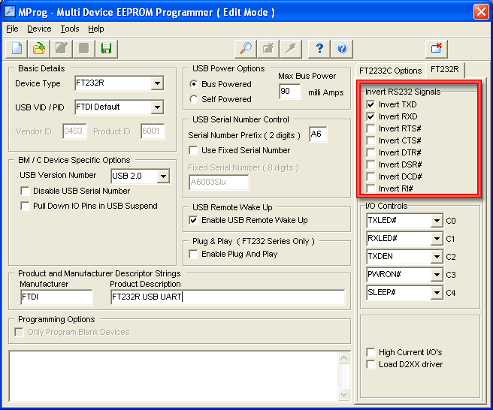Open the C1 RXLED# dropdown

point(437,239)
